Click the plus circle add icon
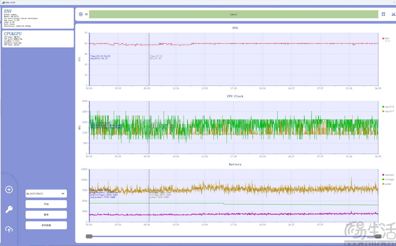Screen dimensions: 396x246 tap(9, 189)
